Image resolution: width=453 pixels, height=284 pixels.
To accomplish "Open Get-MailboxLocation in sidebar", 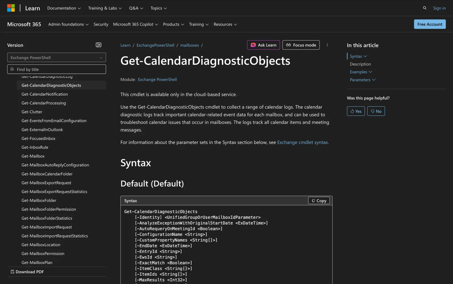I will pyautogui.click(x=41, y=245).
